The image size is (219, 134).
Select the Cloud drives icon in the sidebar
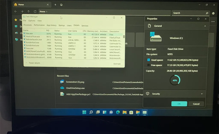(x=16, y=33)
